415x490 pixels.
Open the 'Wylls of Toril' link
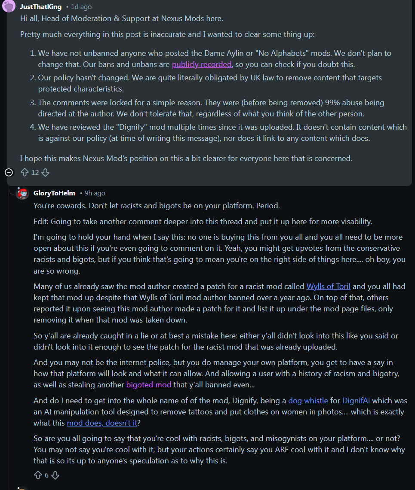click(328, 286)
